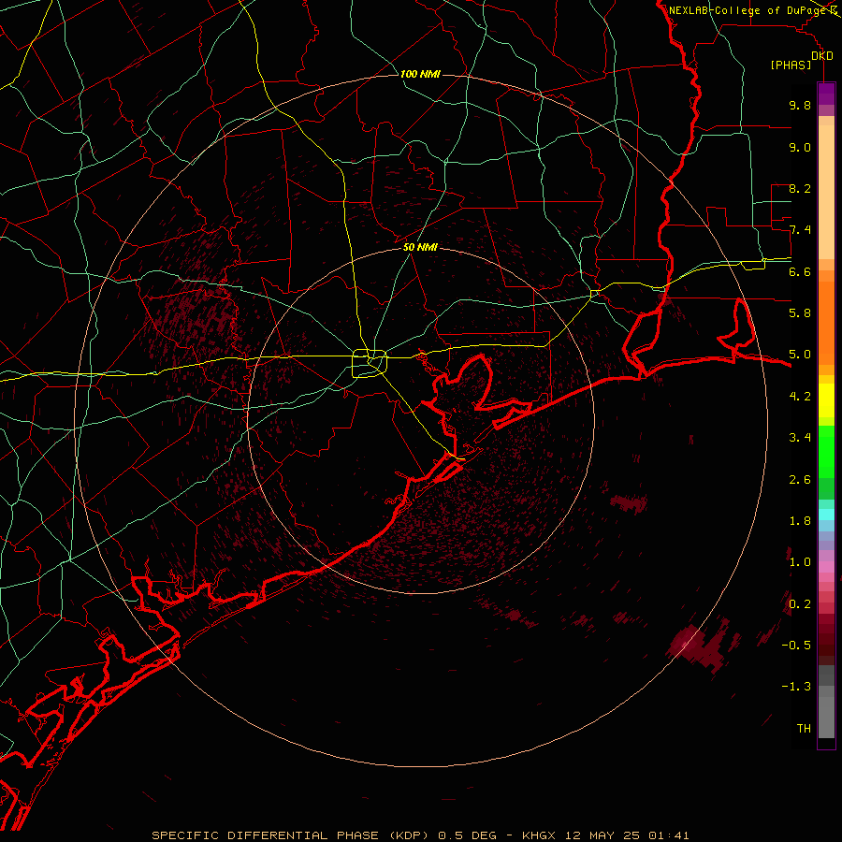The width and height of the screenshot is (842, 842).
Task: Click the yellow Houston loop highway box
Action: [370, 363]
